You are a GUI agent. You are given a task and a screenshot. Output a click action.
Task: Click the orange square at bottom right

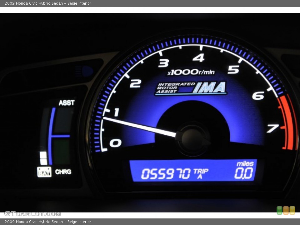pyautogui.click(x=286, y=210)
